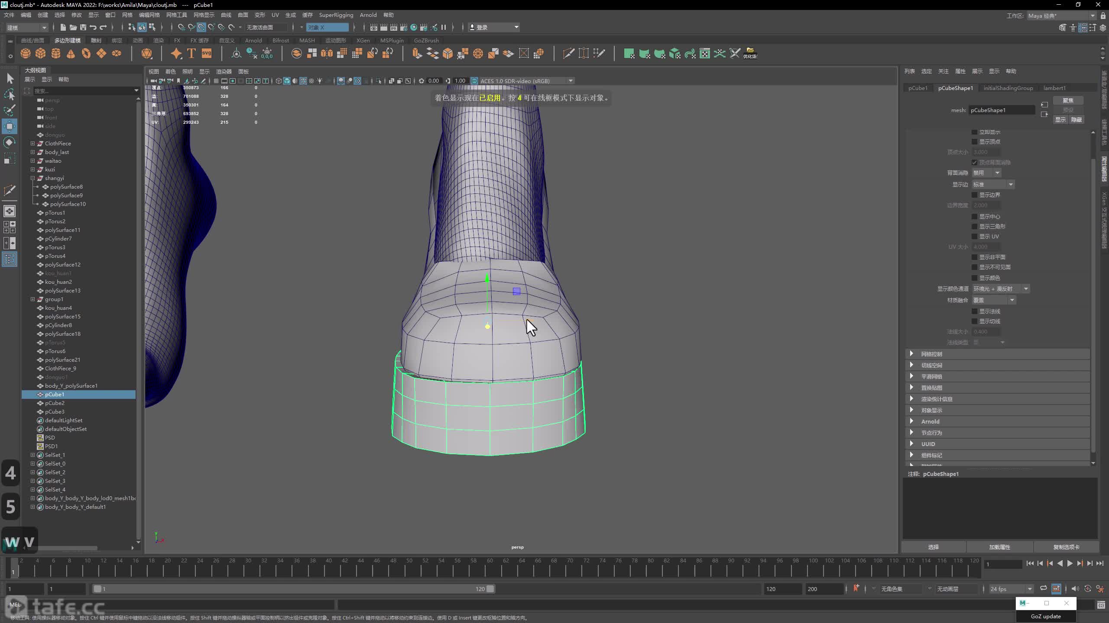
Task: Click the Render current frame clapper icon
Action: (x=384, y=27)
